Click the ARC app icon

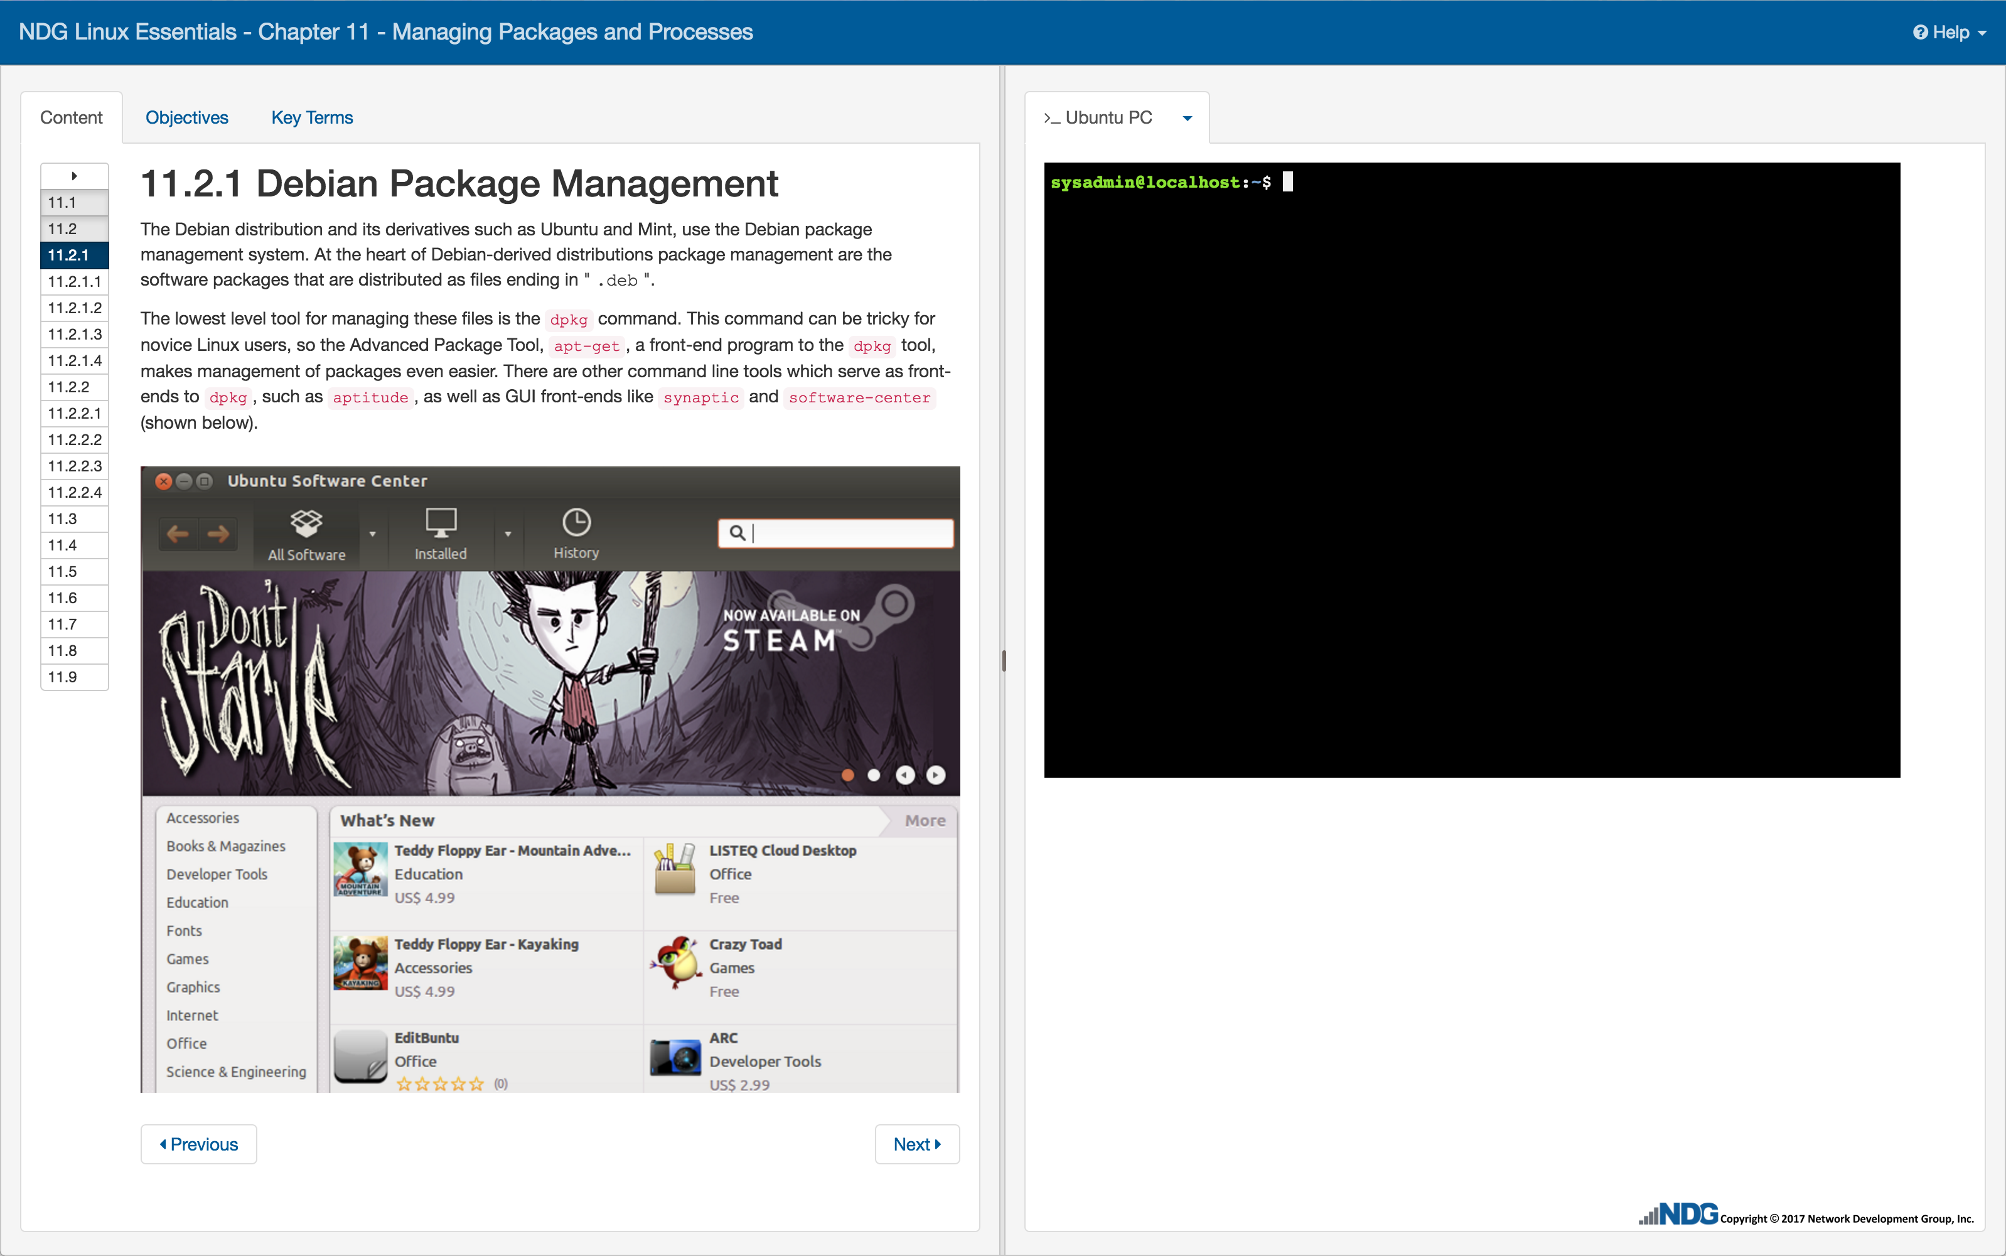pos(675,1058)
